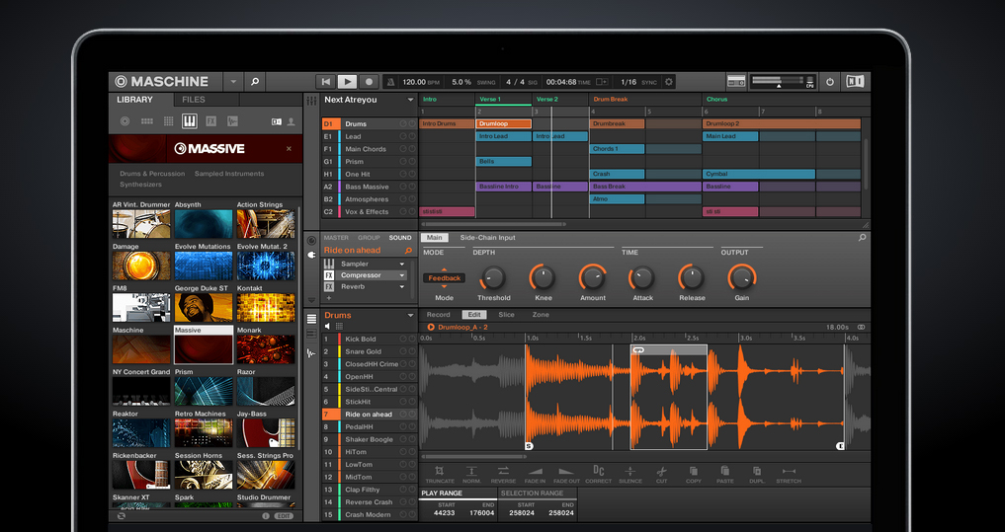Viewport: 1005px width, 532px height.
Task: Click the controller connect icon in header
Action: (736, 81)
